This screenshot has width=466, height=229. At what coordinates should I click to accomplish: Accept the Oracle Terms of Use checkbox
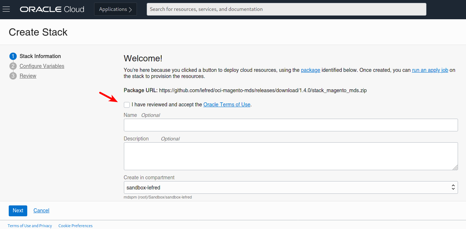point(127,105)
